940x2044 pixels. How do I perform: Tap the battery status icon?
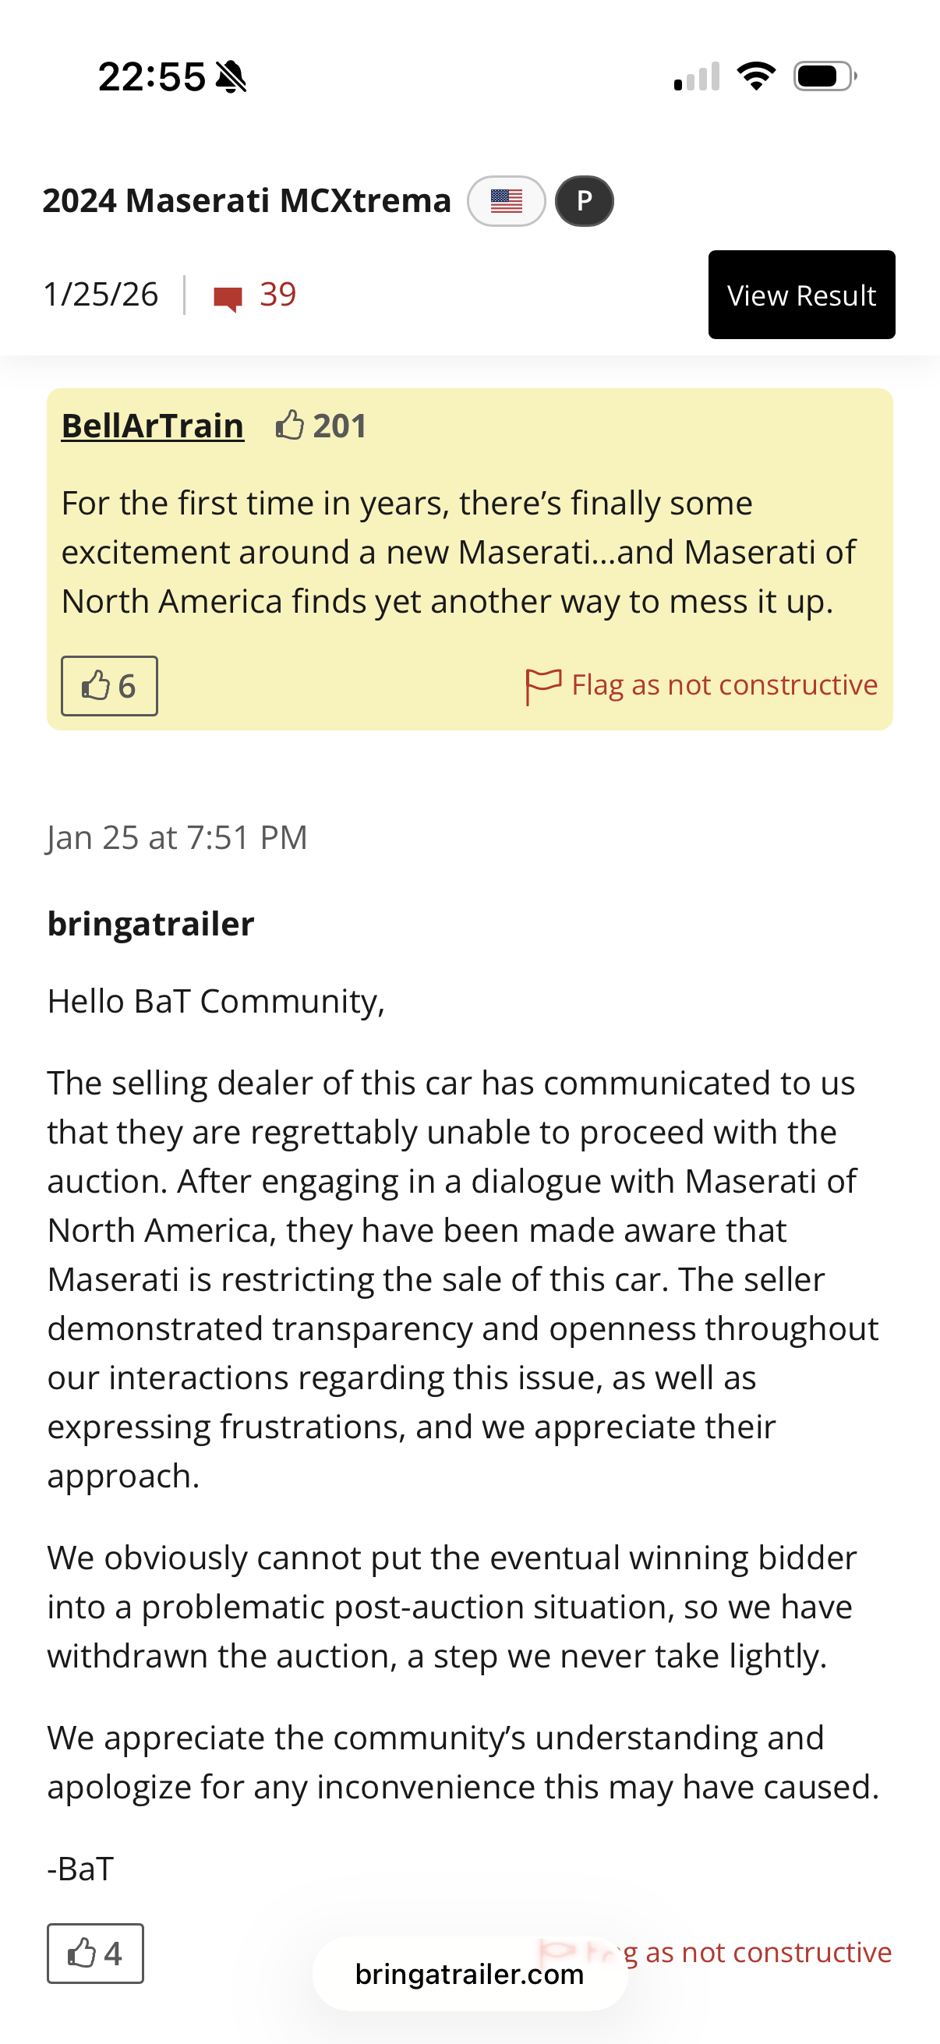point(824,76)
